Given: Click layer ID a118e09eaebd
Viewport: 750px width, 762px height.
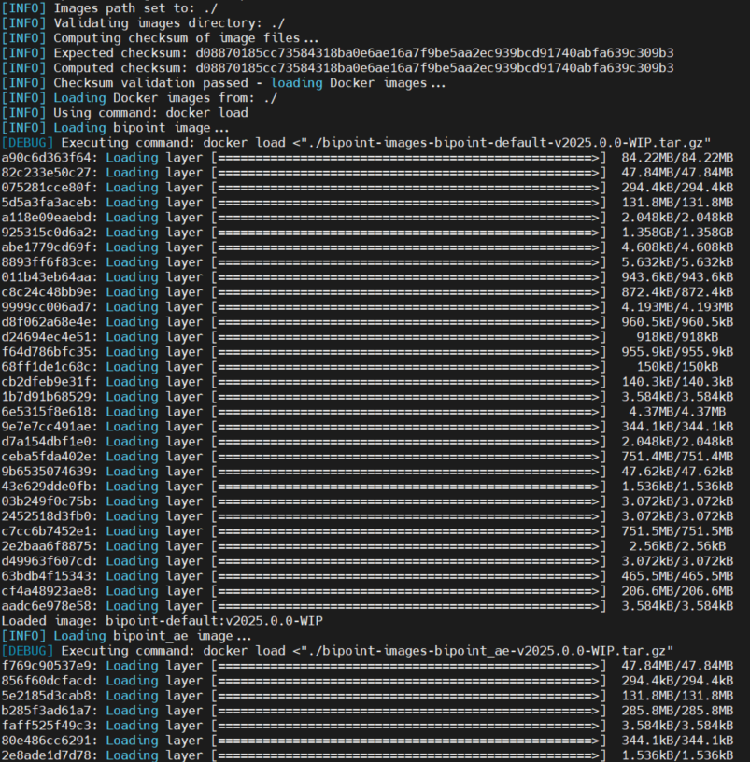Looking at the screenshot, I should click(x=46, y=218).
